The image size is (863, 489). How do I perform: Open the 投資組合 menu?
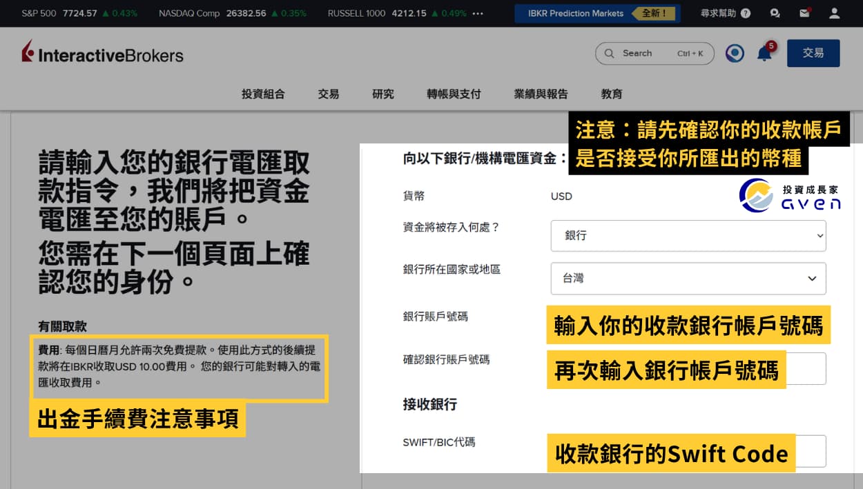click(x=263, y=94)
